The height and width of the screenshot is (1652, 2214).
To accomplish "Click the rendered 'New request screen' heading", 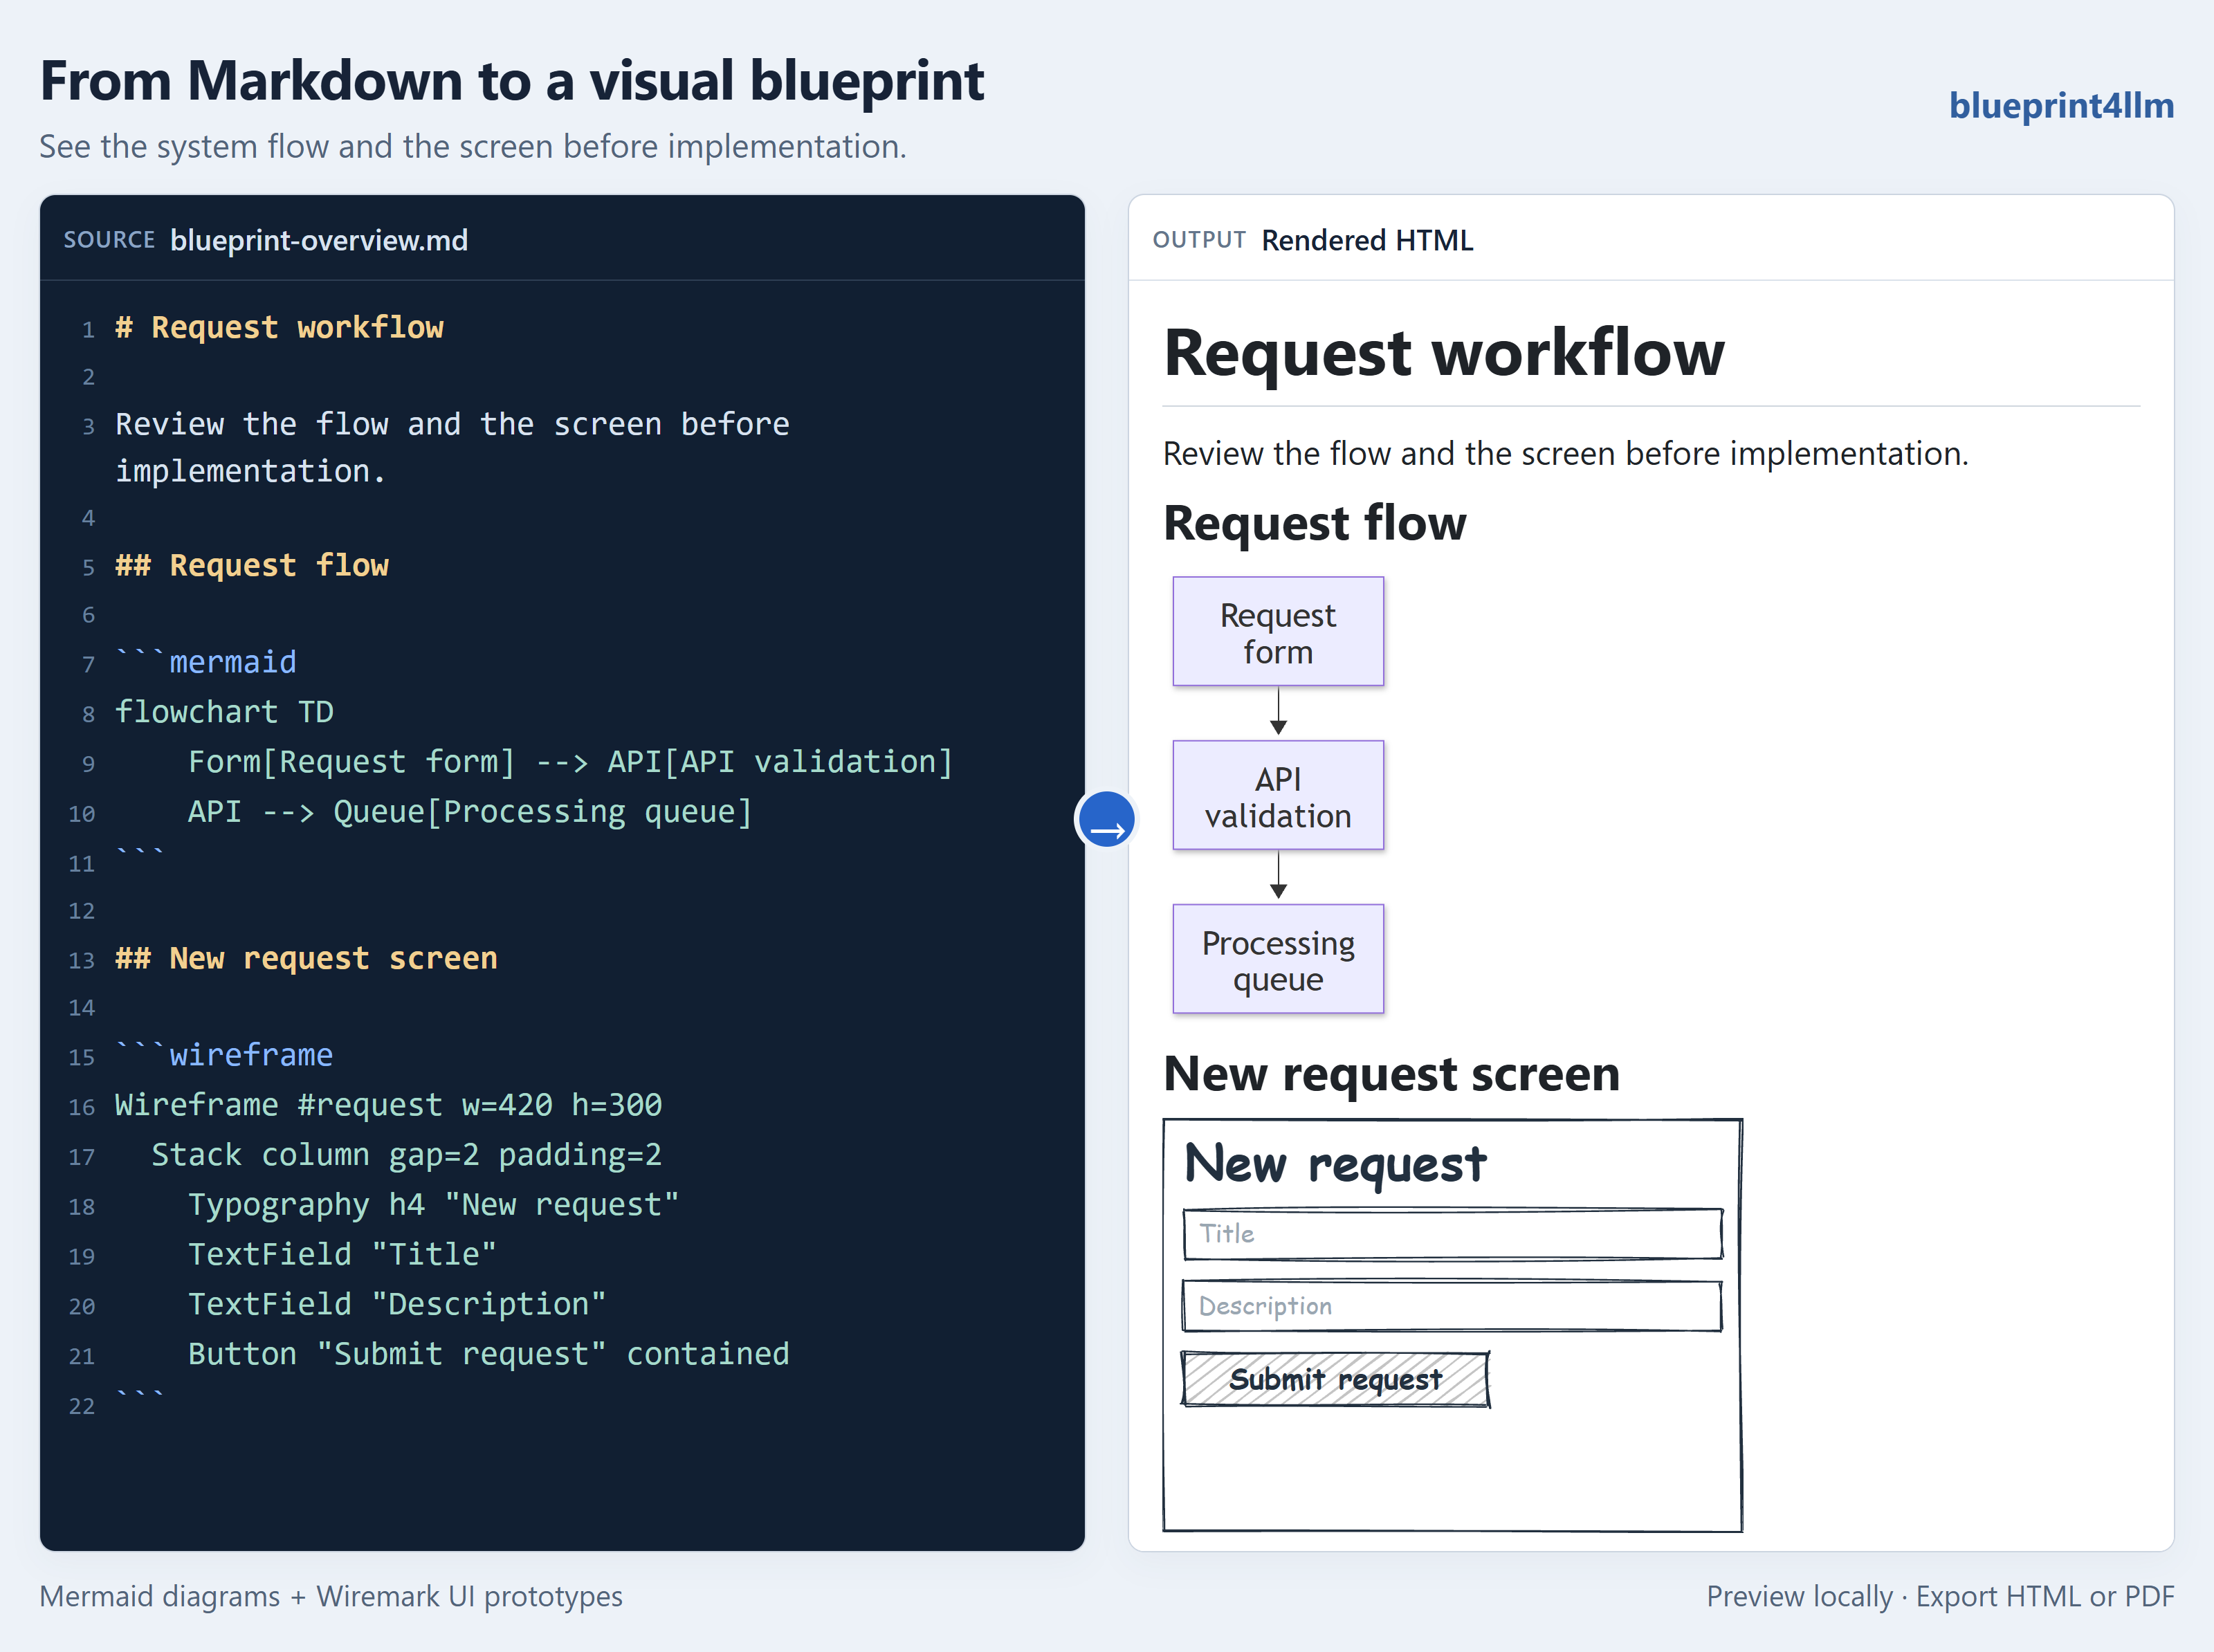I will [1391, 1074].
